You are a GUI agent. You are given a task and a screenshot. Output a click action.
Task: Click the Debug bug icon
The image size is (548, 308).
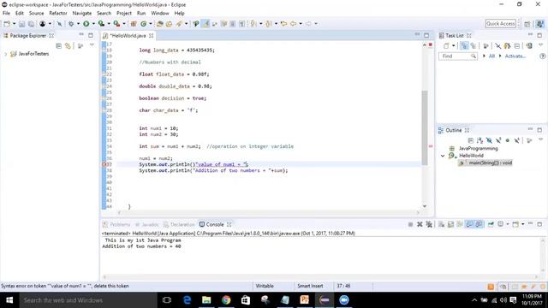(x=71, y=24)
